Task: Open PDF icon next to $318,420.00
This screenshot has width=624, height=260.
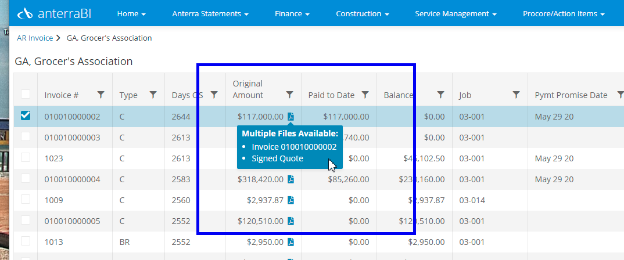Action: coord(291,179)
